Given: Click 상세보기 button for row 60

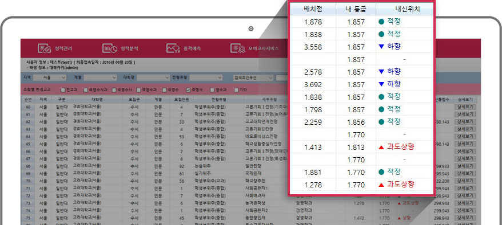Looking at the screenshot, I should pyautogui.click(x=465, y=107).
